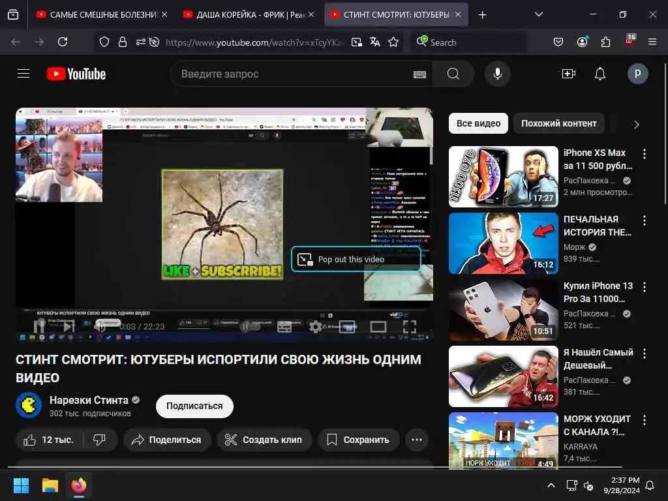Open options menu for Я Нашёл Самый video
The image size is (668, 501).
click(x=644, y=354)
